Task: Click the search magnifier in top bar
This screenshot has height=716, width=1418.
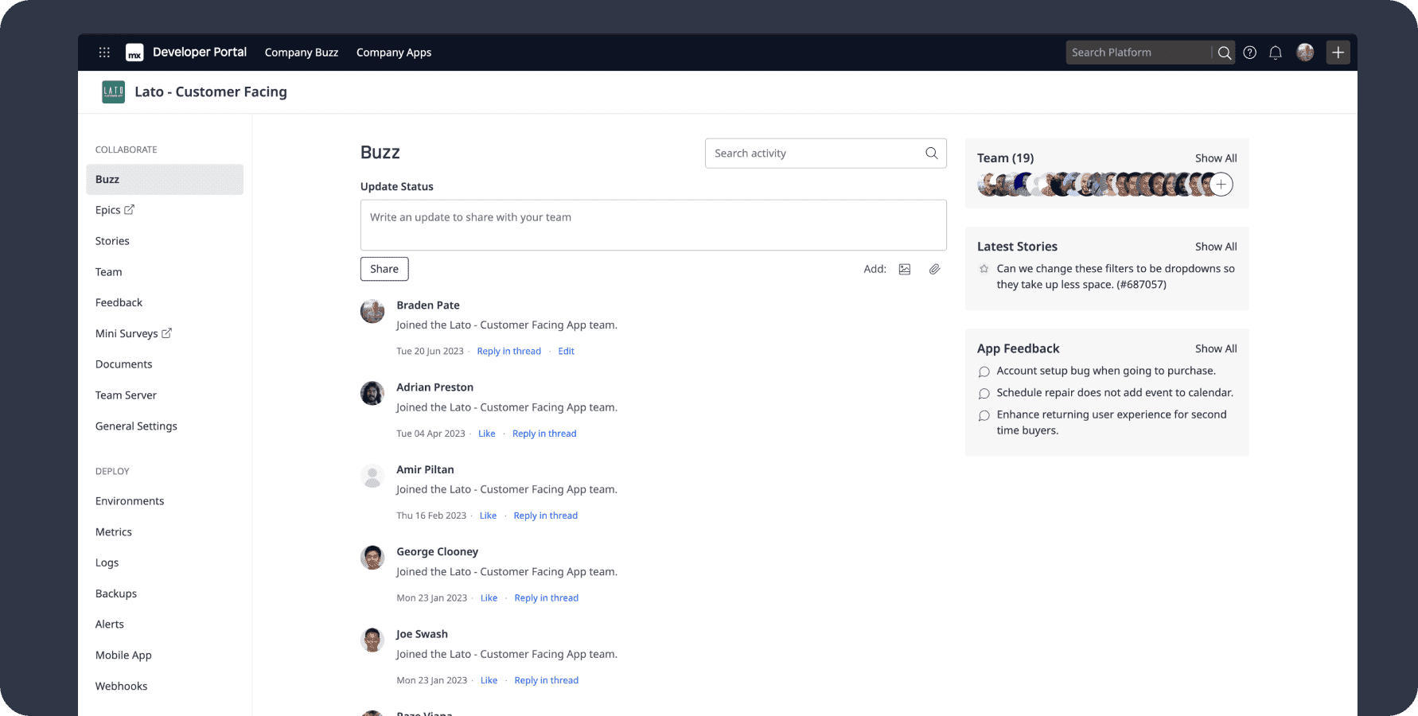Action: [x=1224, y=53]
